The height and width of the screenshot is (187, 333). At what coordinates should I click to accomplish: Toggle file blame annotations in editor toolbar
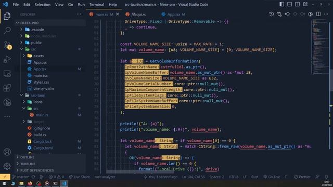click(x=311, y=14)
